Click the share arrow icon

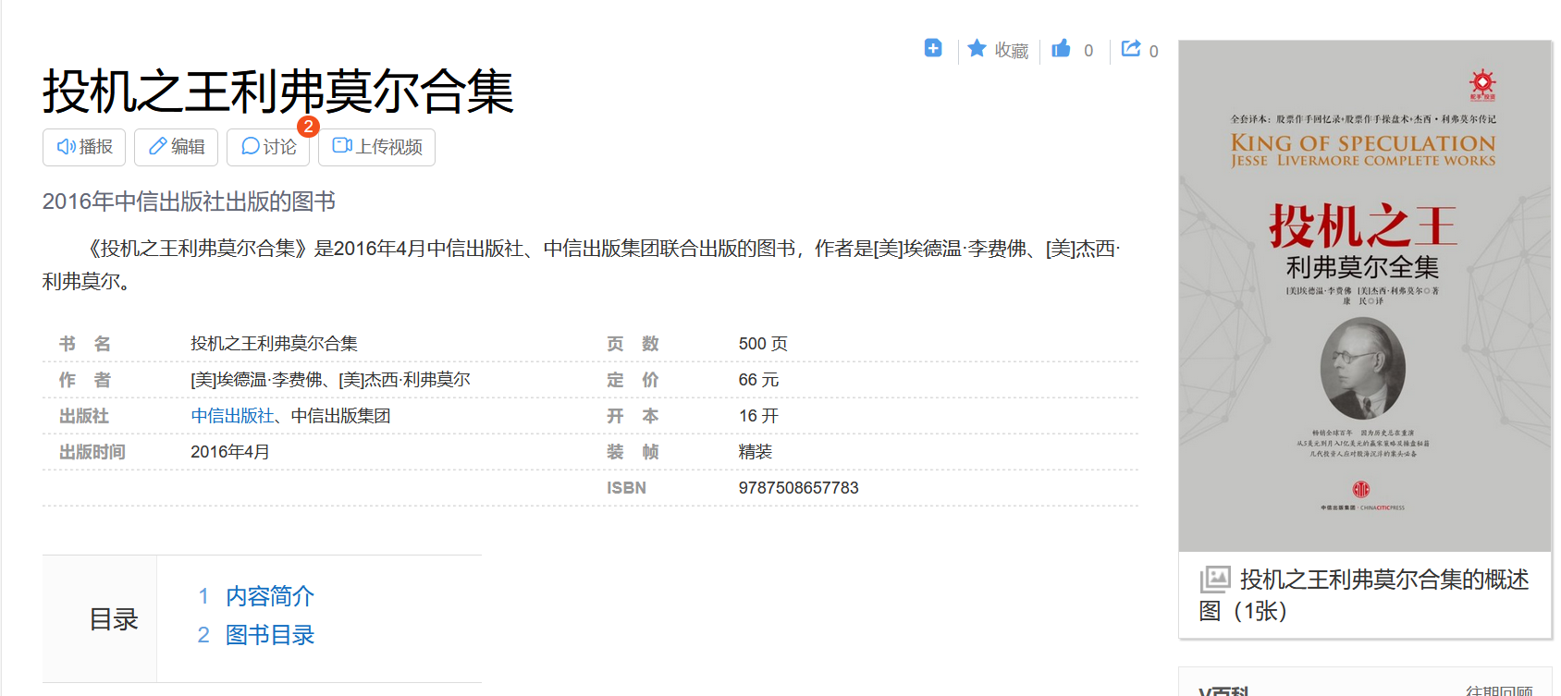coord(1131,48)
